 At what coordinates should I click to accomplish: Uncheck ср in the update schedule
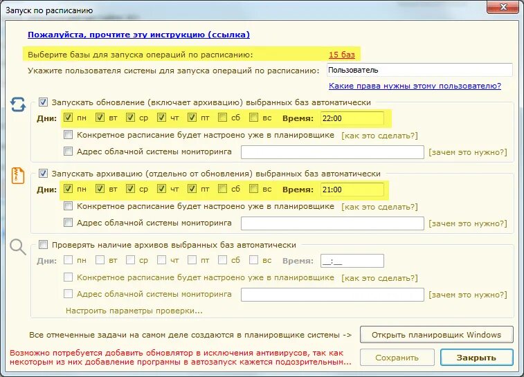(130, 118)
